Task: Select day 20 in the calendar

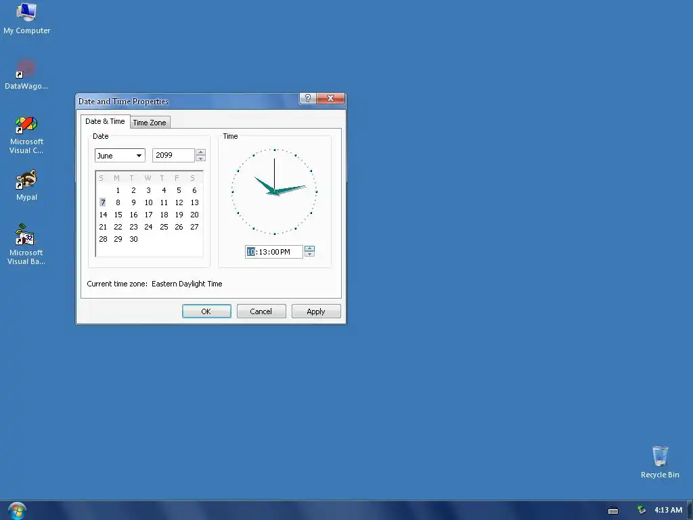Action: pyautogui.click(x=194, y=215)
